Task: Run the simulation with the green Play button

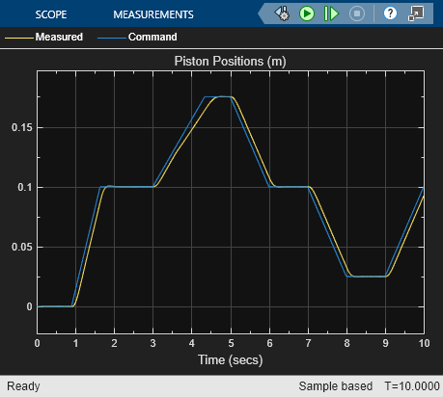Action: point(307,13)
